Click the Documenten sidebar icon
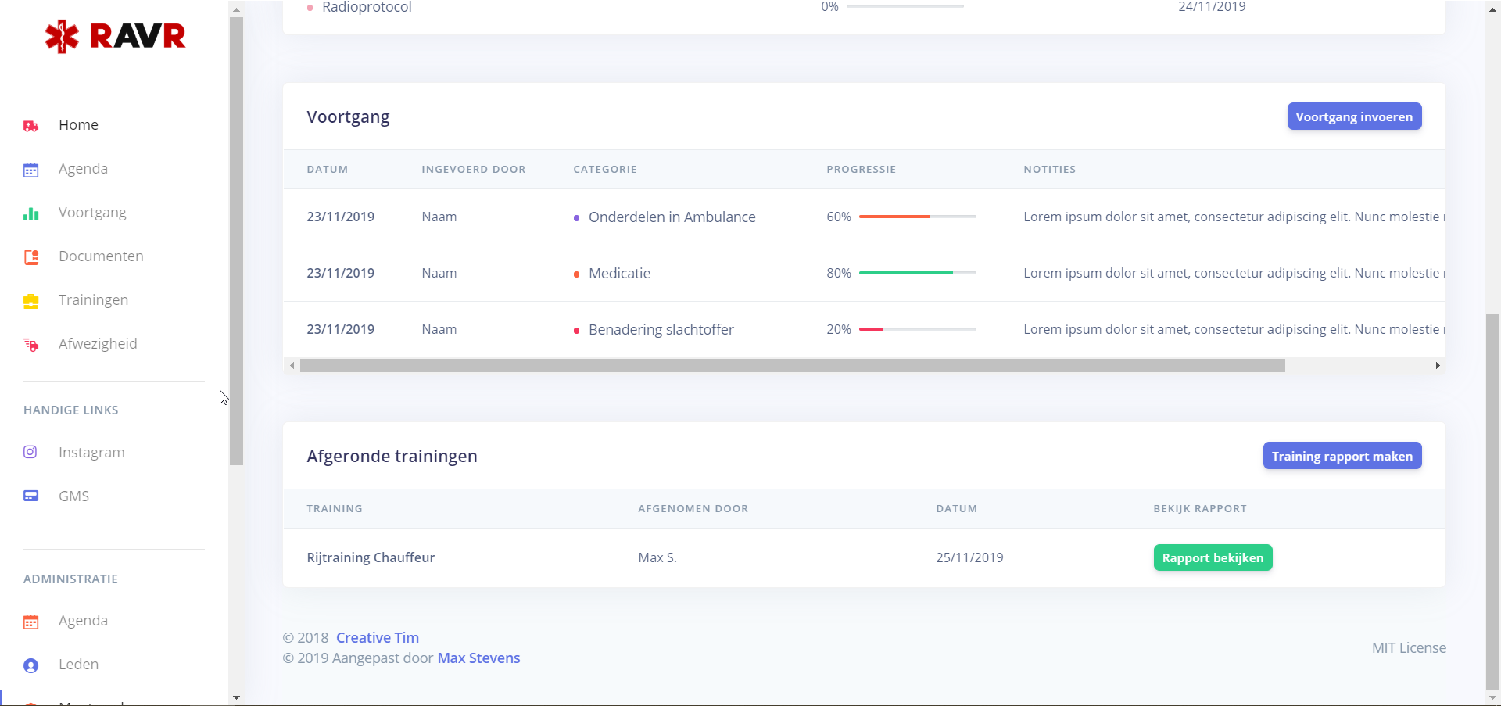The width and height of the screenshot is (1501, 706). [x=31, y=257]
